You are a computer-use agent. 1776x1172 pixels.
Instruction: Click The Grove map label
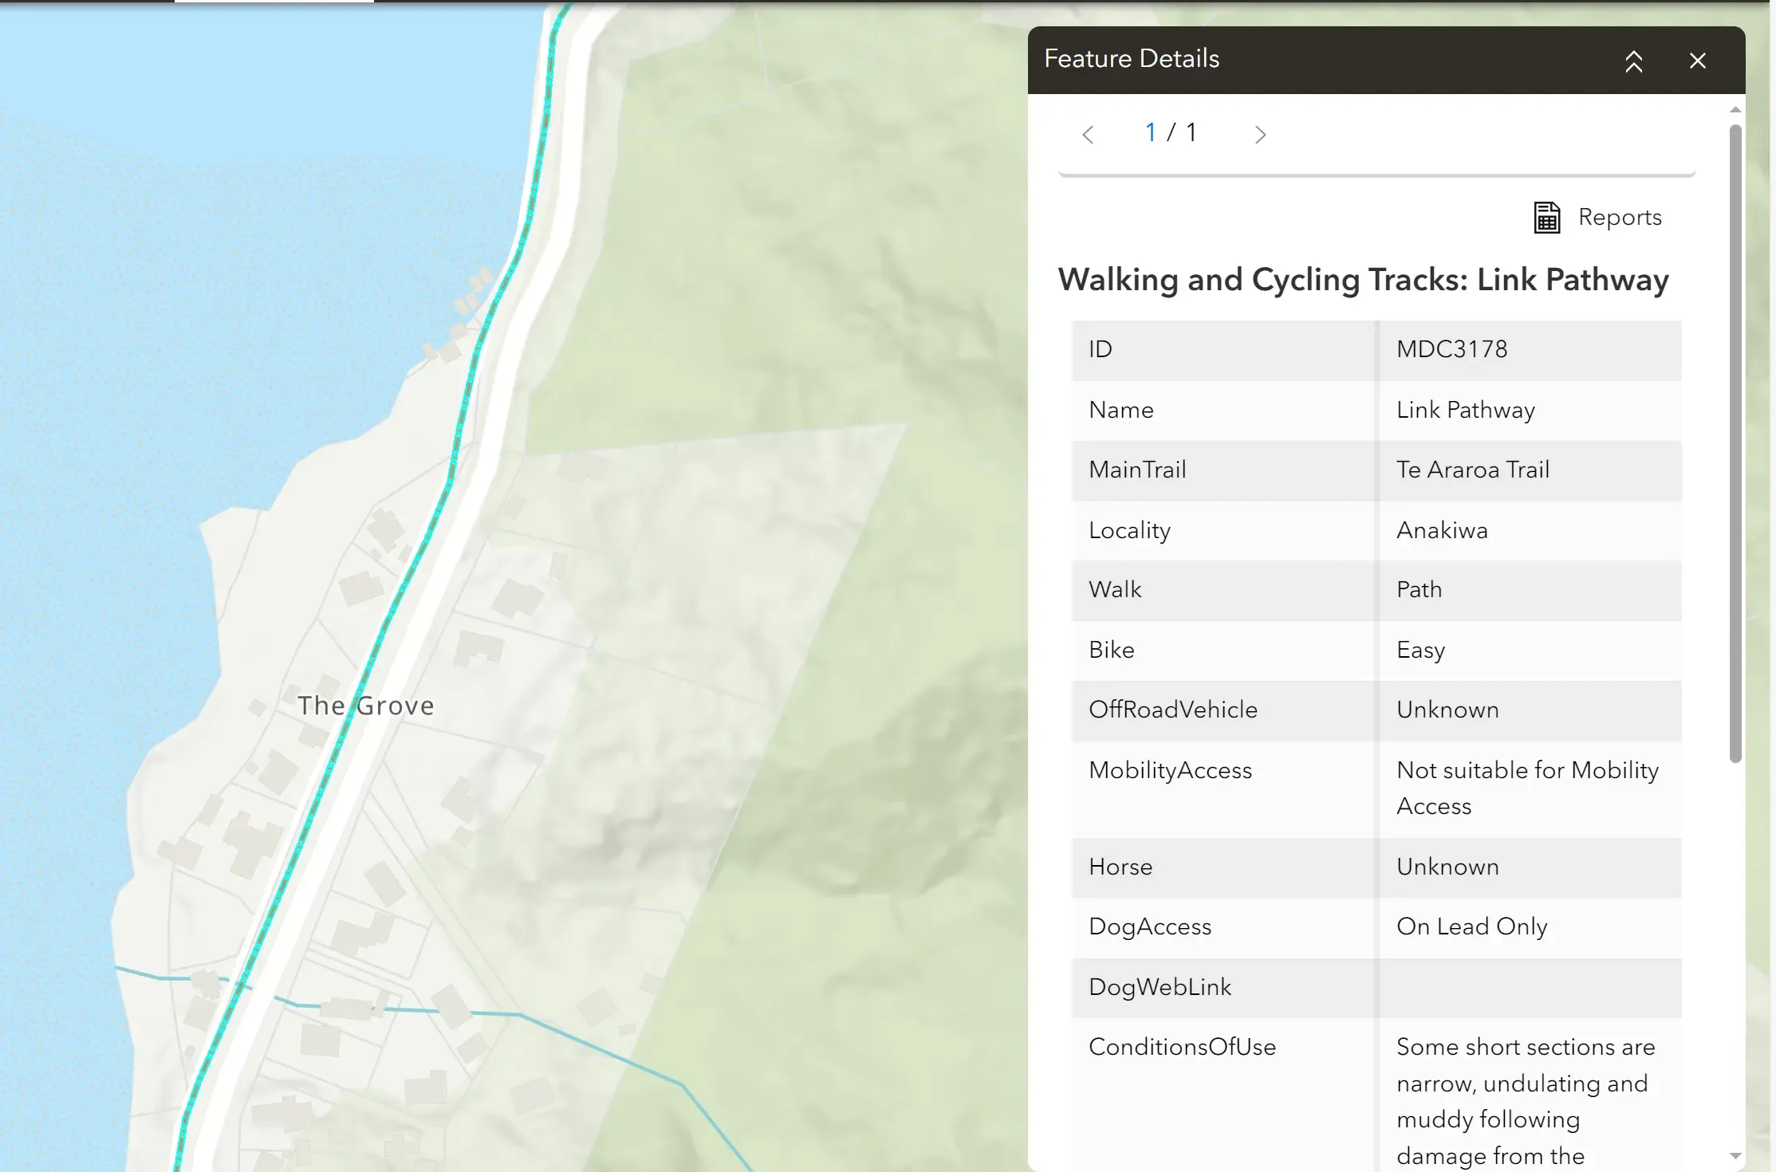pyautogui.click(x=366, y=706)
